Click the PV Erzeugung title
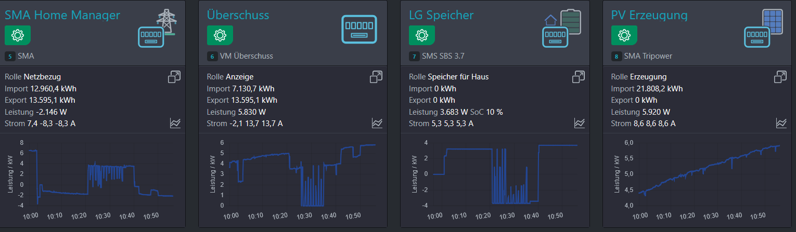Image resolution: width=796 pixels, height=232 pixels. (649, 15)
